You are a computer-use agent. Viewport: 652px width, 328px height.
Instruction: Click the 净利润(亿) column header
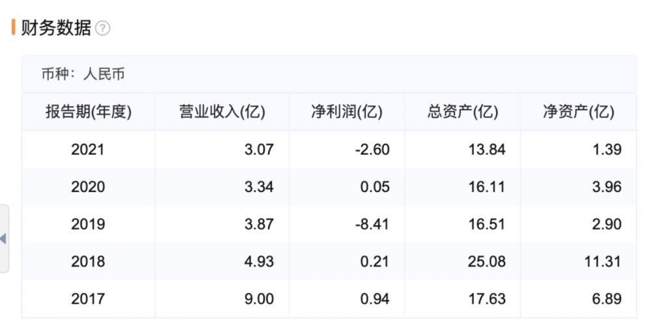(x=346, y=112)
